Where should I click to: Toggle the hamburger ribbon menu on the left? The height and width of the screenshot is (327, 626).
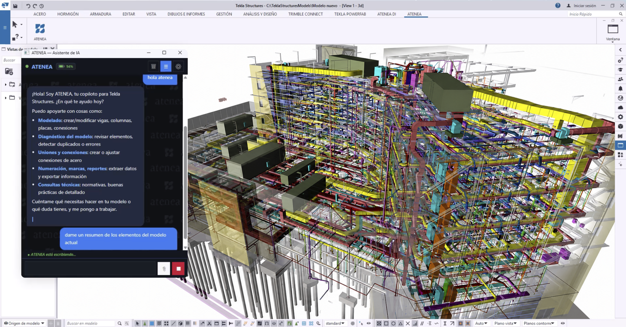point(5,28)
